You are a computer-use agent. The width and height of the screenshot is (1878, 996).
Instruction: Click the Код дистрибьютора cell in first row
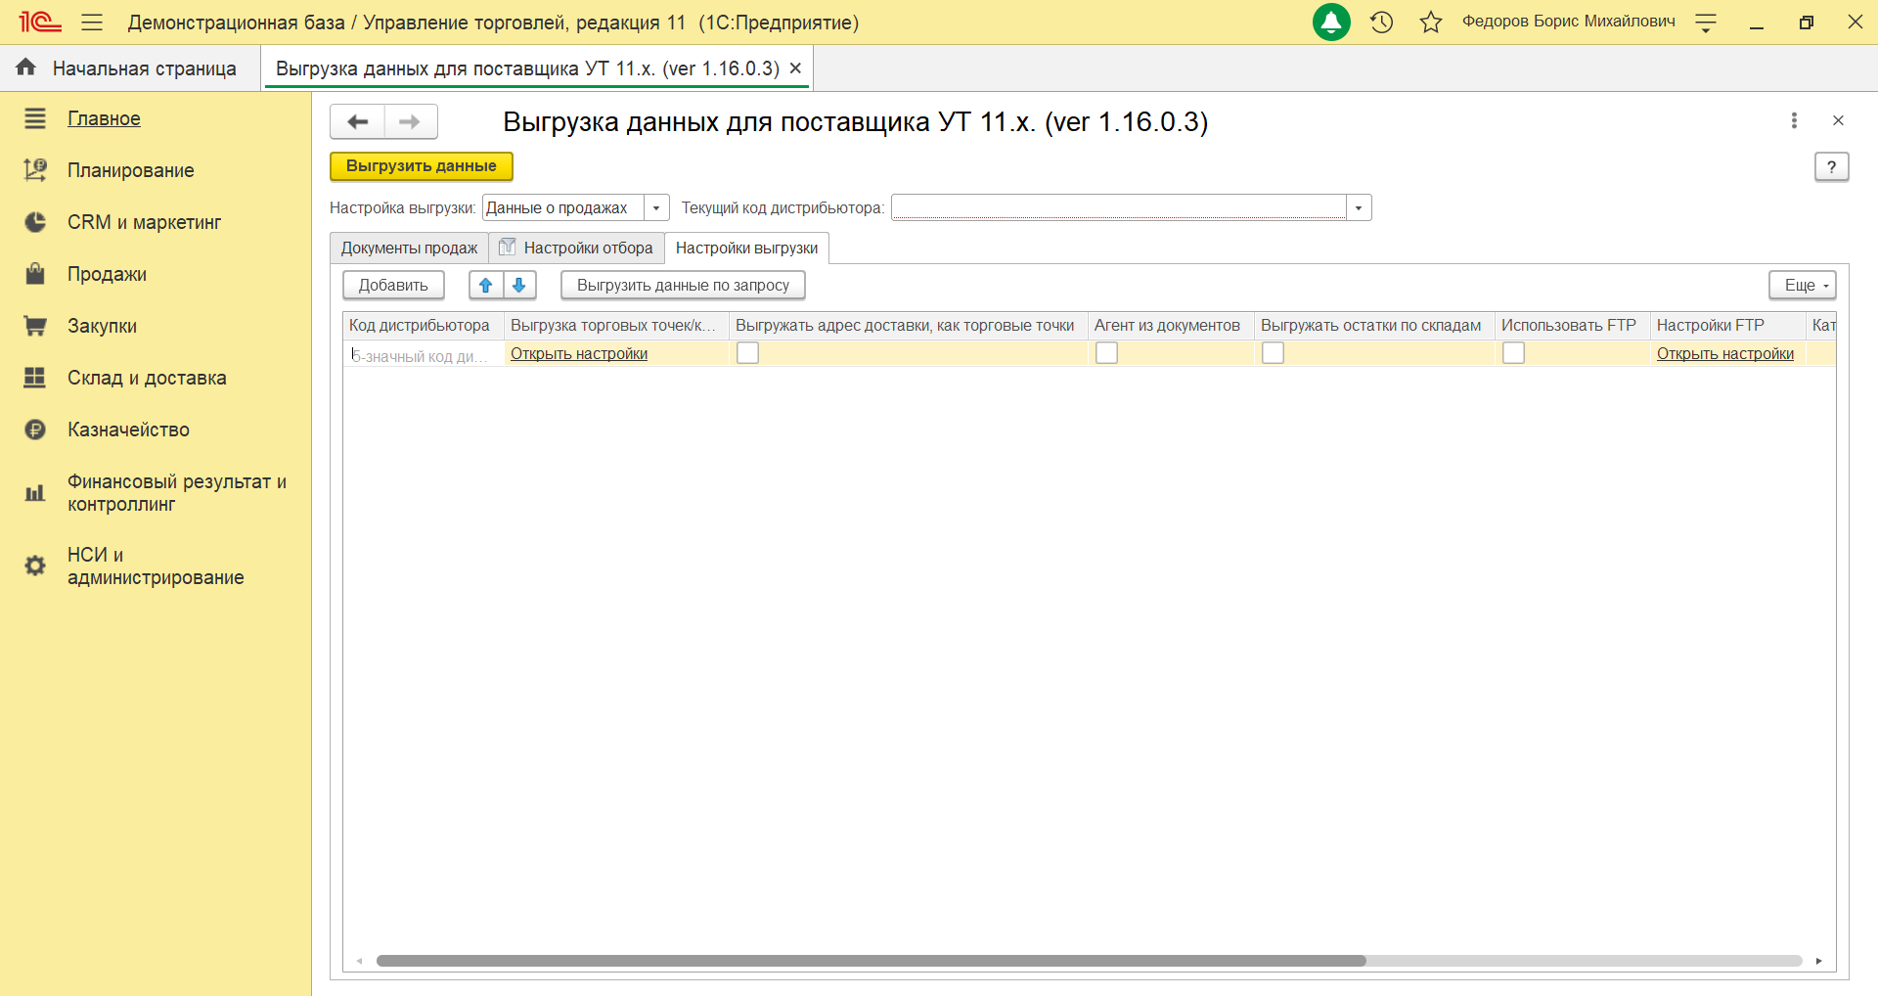click(x=424, y=354)
